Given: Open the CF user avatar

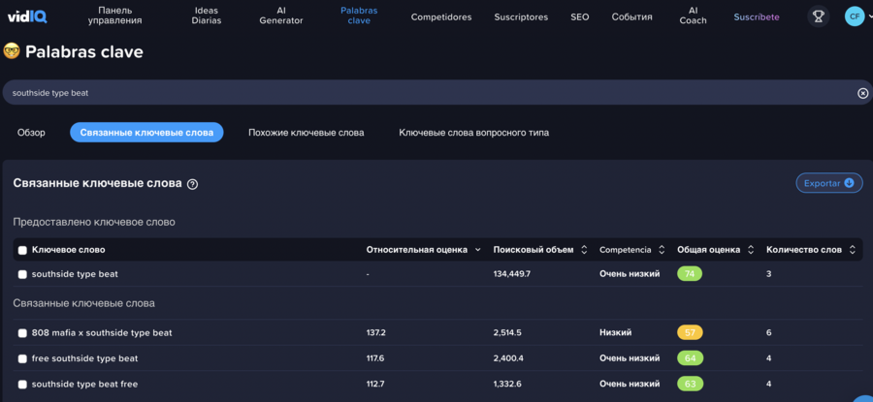Looking at the screenshot, I should click(x=855, y=16).
